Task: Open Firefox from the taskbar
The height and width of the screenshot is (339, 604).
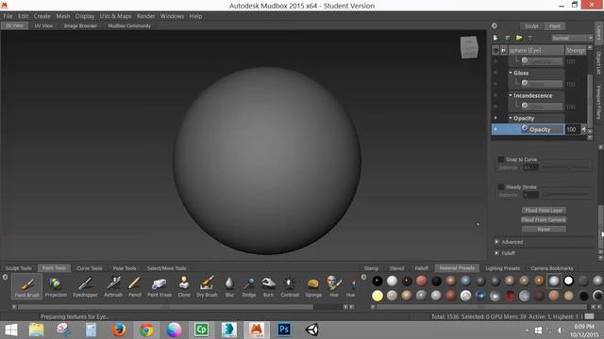Action: 119,330
